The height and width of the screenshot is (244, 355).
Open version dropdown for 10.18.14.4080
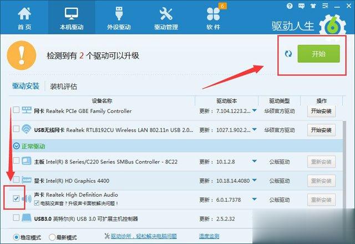pyautogui.click(x=255, y=180)
